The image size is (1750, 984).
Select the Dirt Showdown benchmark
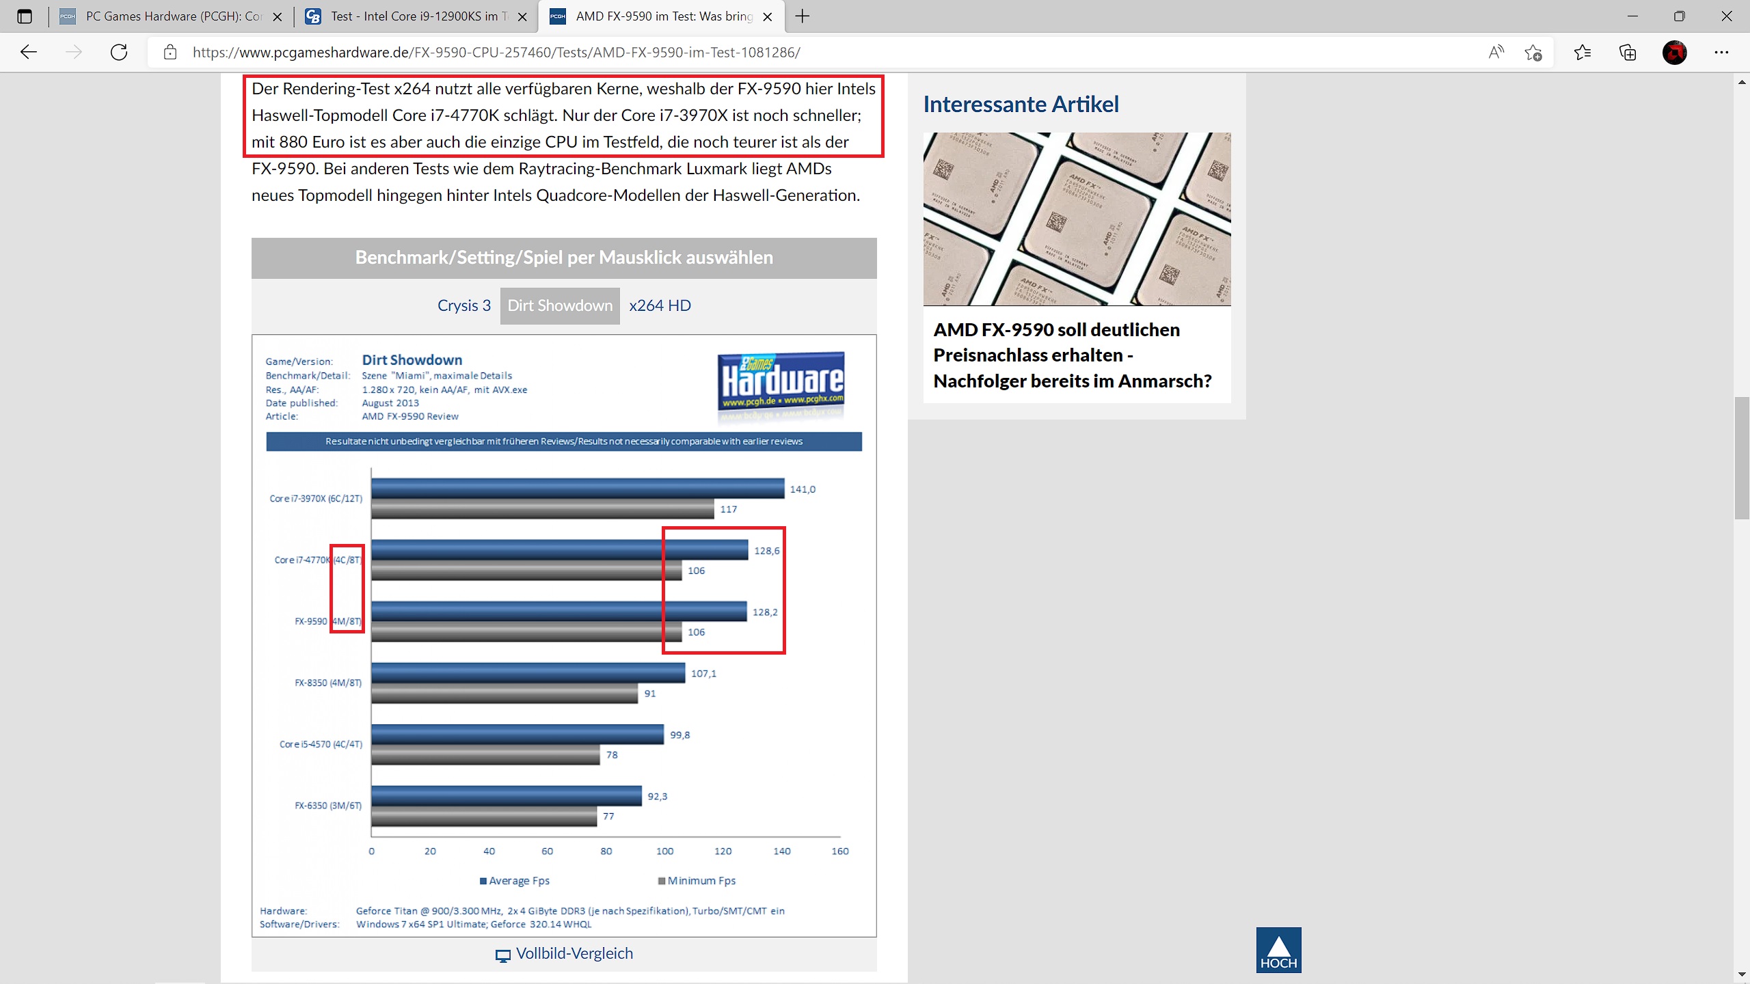(560, 305)
